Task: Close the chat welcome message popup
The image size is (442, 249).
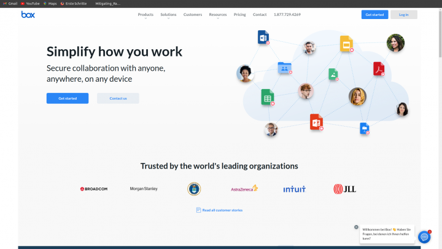Action: 356,227
